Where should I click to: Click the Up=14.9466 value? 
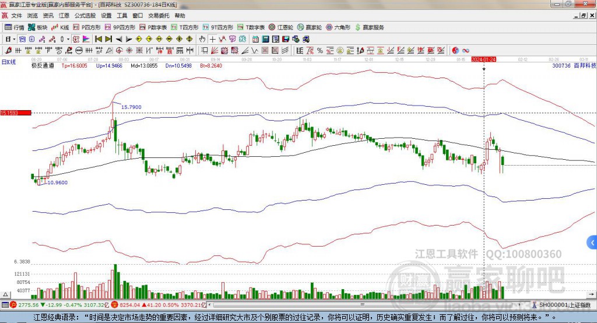tap(109, 65)
